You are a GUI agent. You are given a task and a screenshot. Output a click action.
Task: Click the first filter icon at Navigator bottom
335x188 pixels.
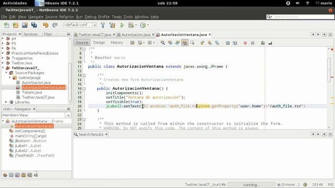pos(5,175)
